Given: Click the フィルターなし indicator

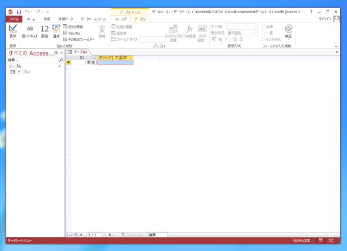Looking at the screenshot, I should [x=133, y=235].
